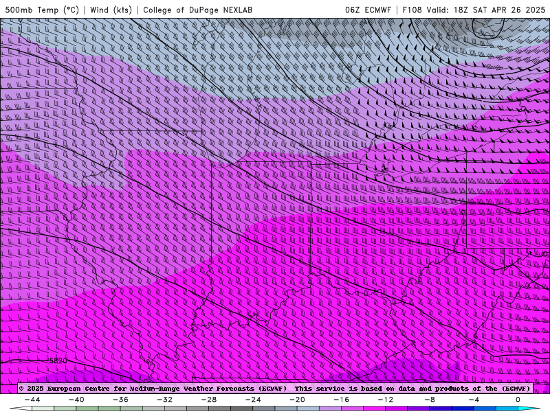Select "College of DuPage NEXLAB" header text

[197, 10]
